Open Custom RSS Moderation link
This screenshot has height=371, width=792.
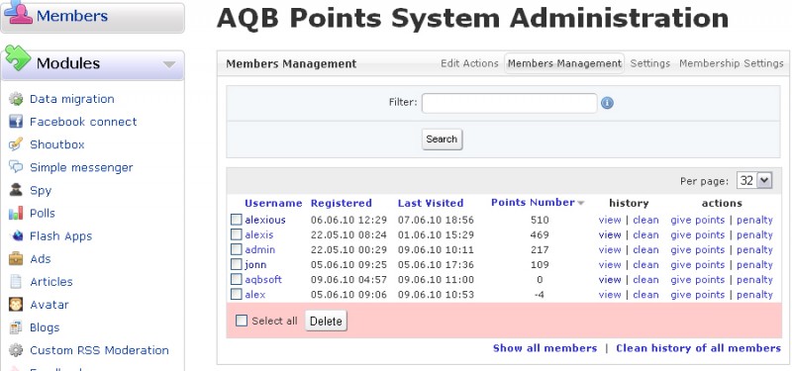pos(99,350)
